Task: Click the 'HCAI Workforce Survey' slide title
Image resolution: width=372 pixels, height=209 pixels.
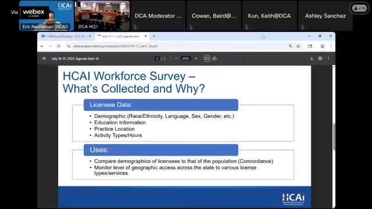Action: point(134,82)
